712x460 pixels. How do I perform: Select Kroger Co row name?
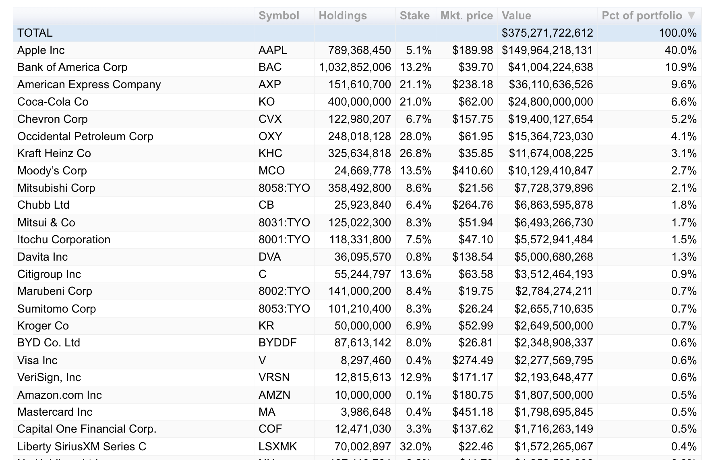tap(43, 326)
